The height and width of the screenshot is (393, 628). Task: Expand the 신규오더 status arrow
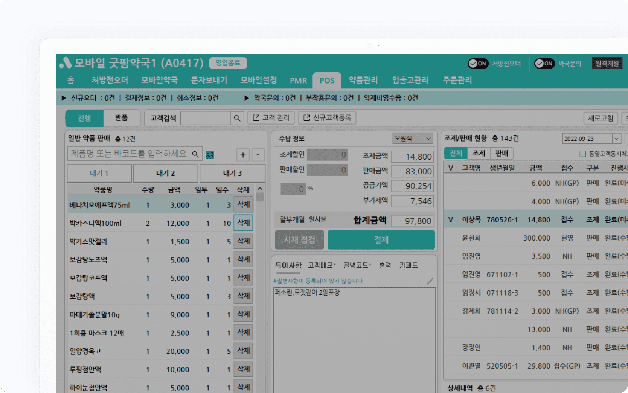64,98
